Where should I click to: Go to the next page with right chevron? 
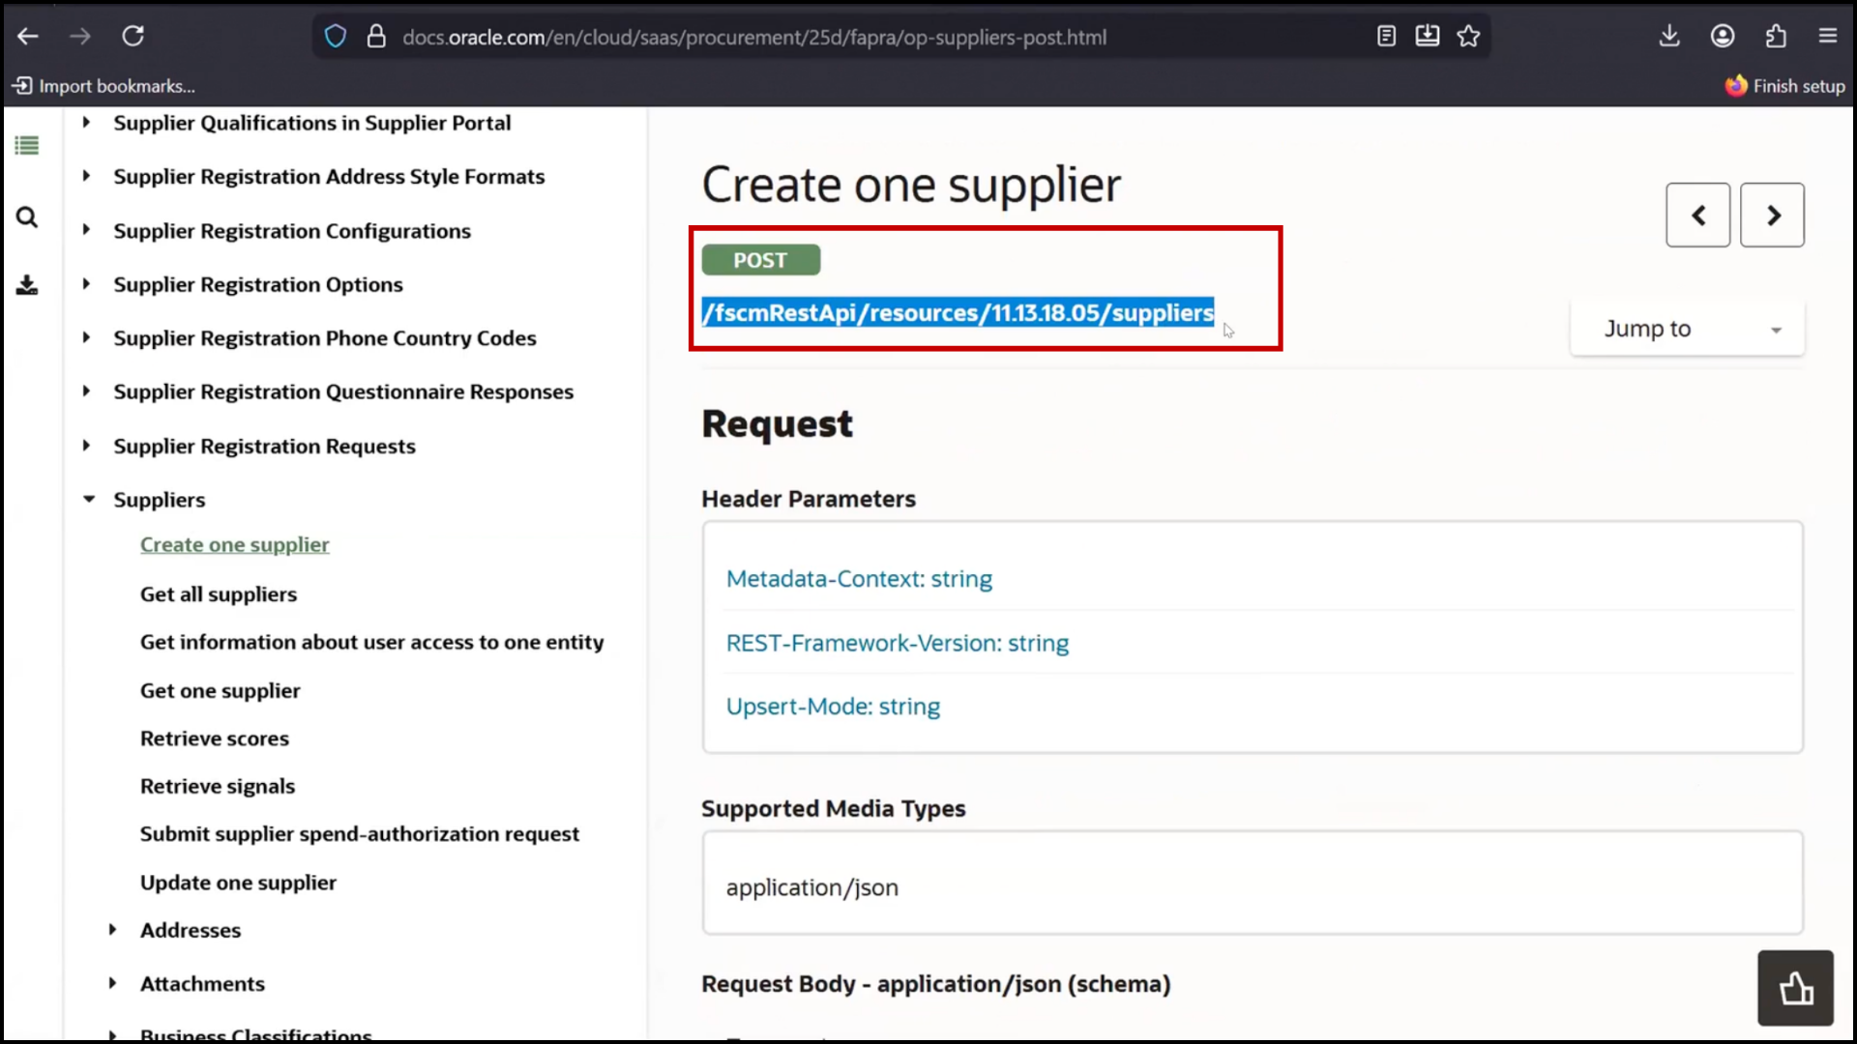point(1772,215)
